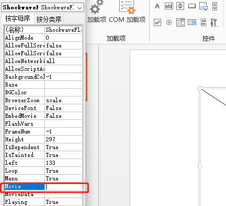Click the Movie property value field
The image size is (226, 206).
[63, 187]
